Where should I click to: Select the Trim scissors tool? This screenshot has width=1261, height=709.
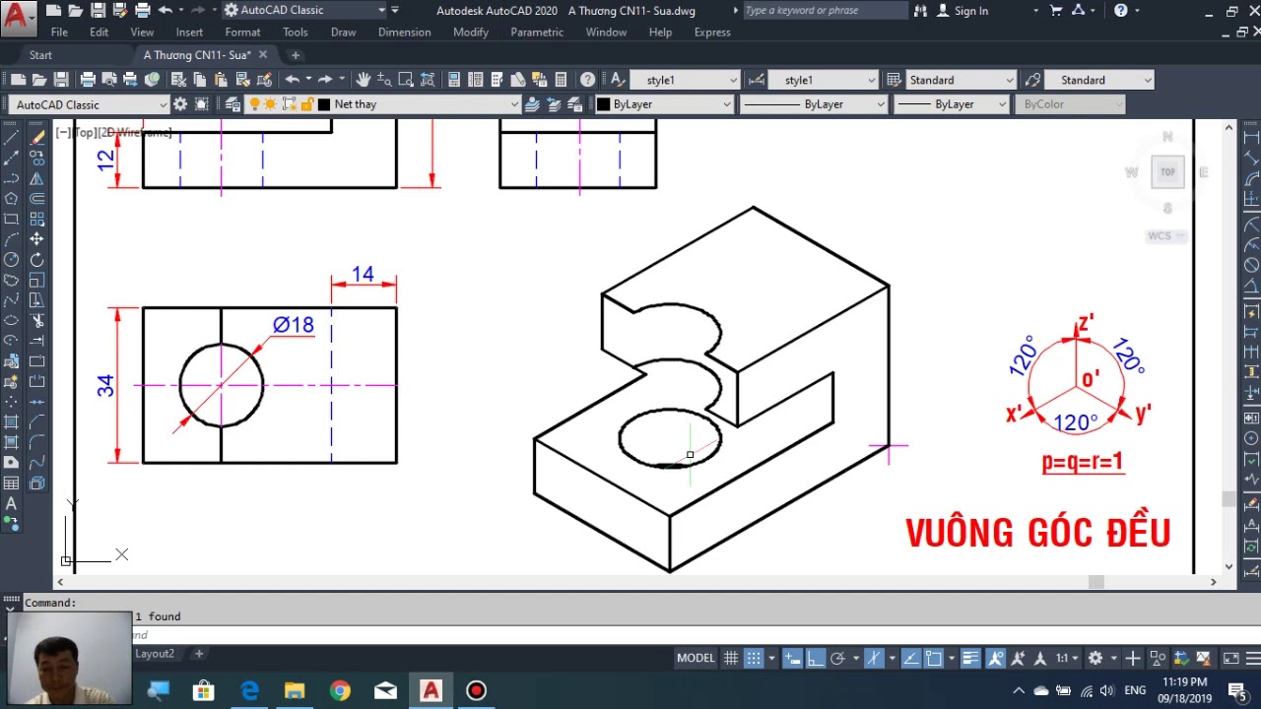pos(36,321)
